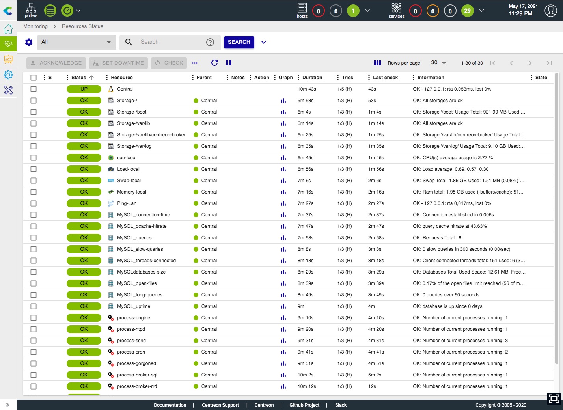Pause auto-refresh with the pause icon
Image resolution: width=563 pixels, height=410 pixels.
[229, 63]
